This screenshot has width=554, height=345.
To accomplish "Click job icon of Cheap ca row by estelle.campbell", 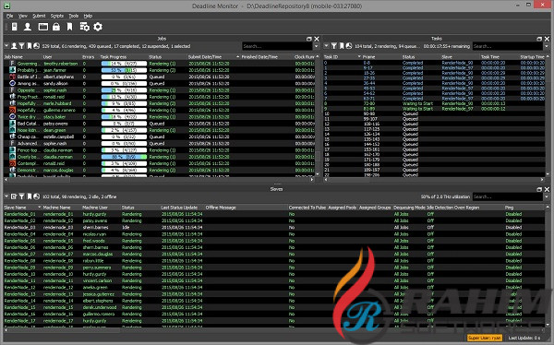I will 12,137.
